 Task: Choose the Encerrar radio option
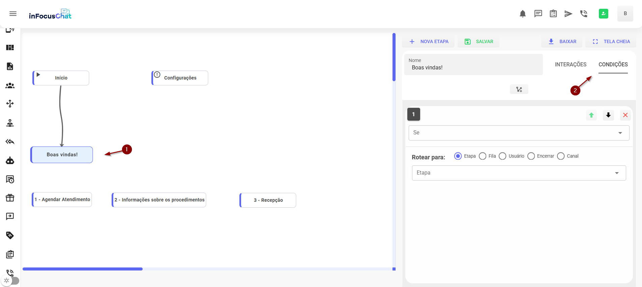point(531,156)
